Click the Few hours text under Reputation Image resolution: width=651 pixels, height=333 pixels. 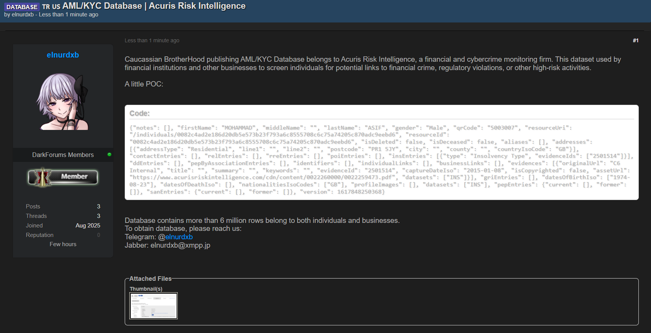point(63,244)
